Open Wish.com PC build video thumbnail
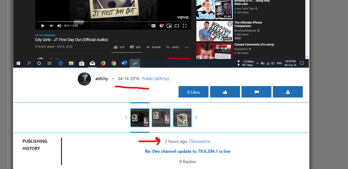 [214, 9]
